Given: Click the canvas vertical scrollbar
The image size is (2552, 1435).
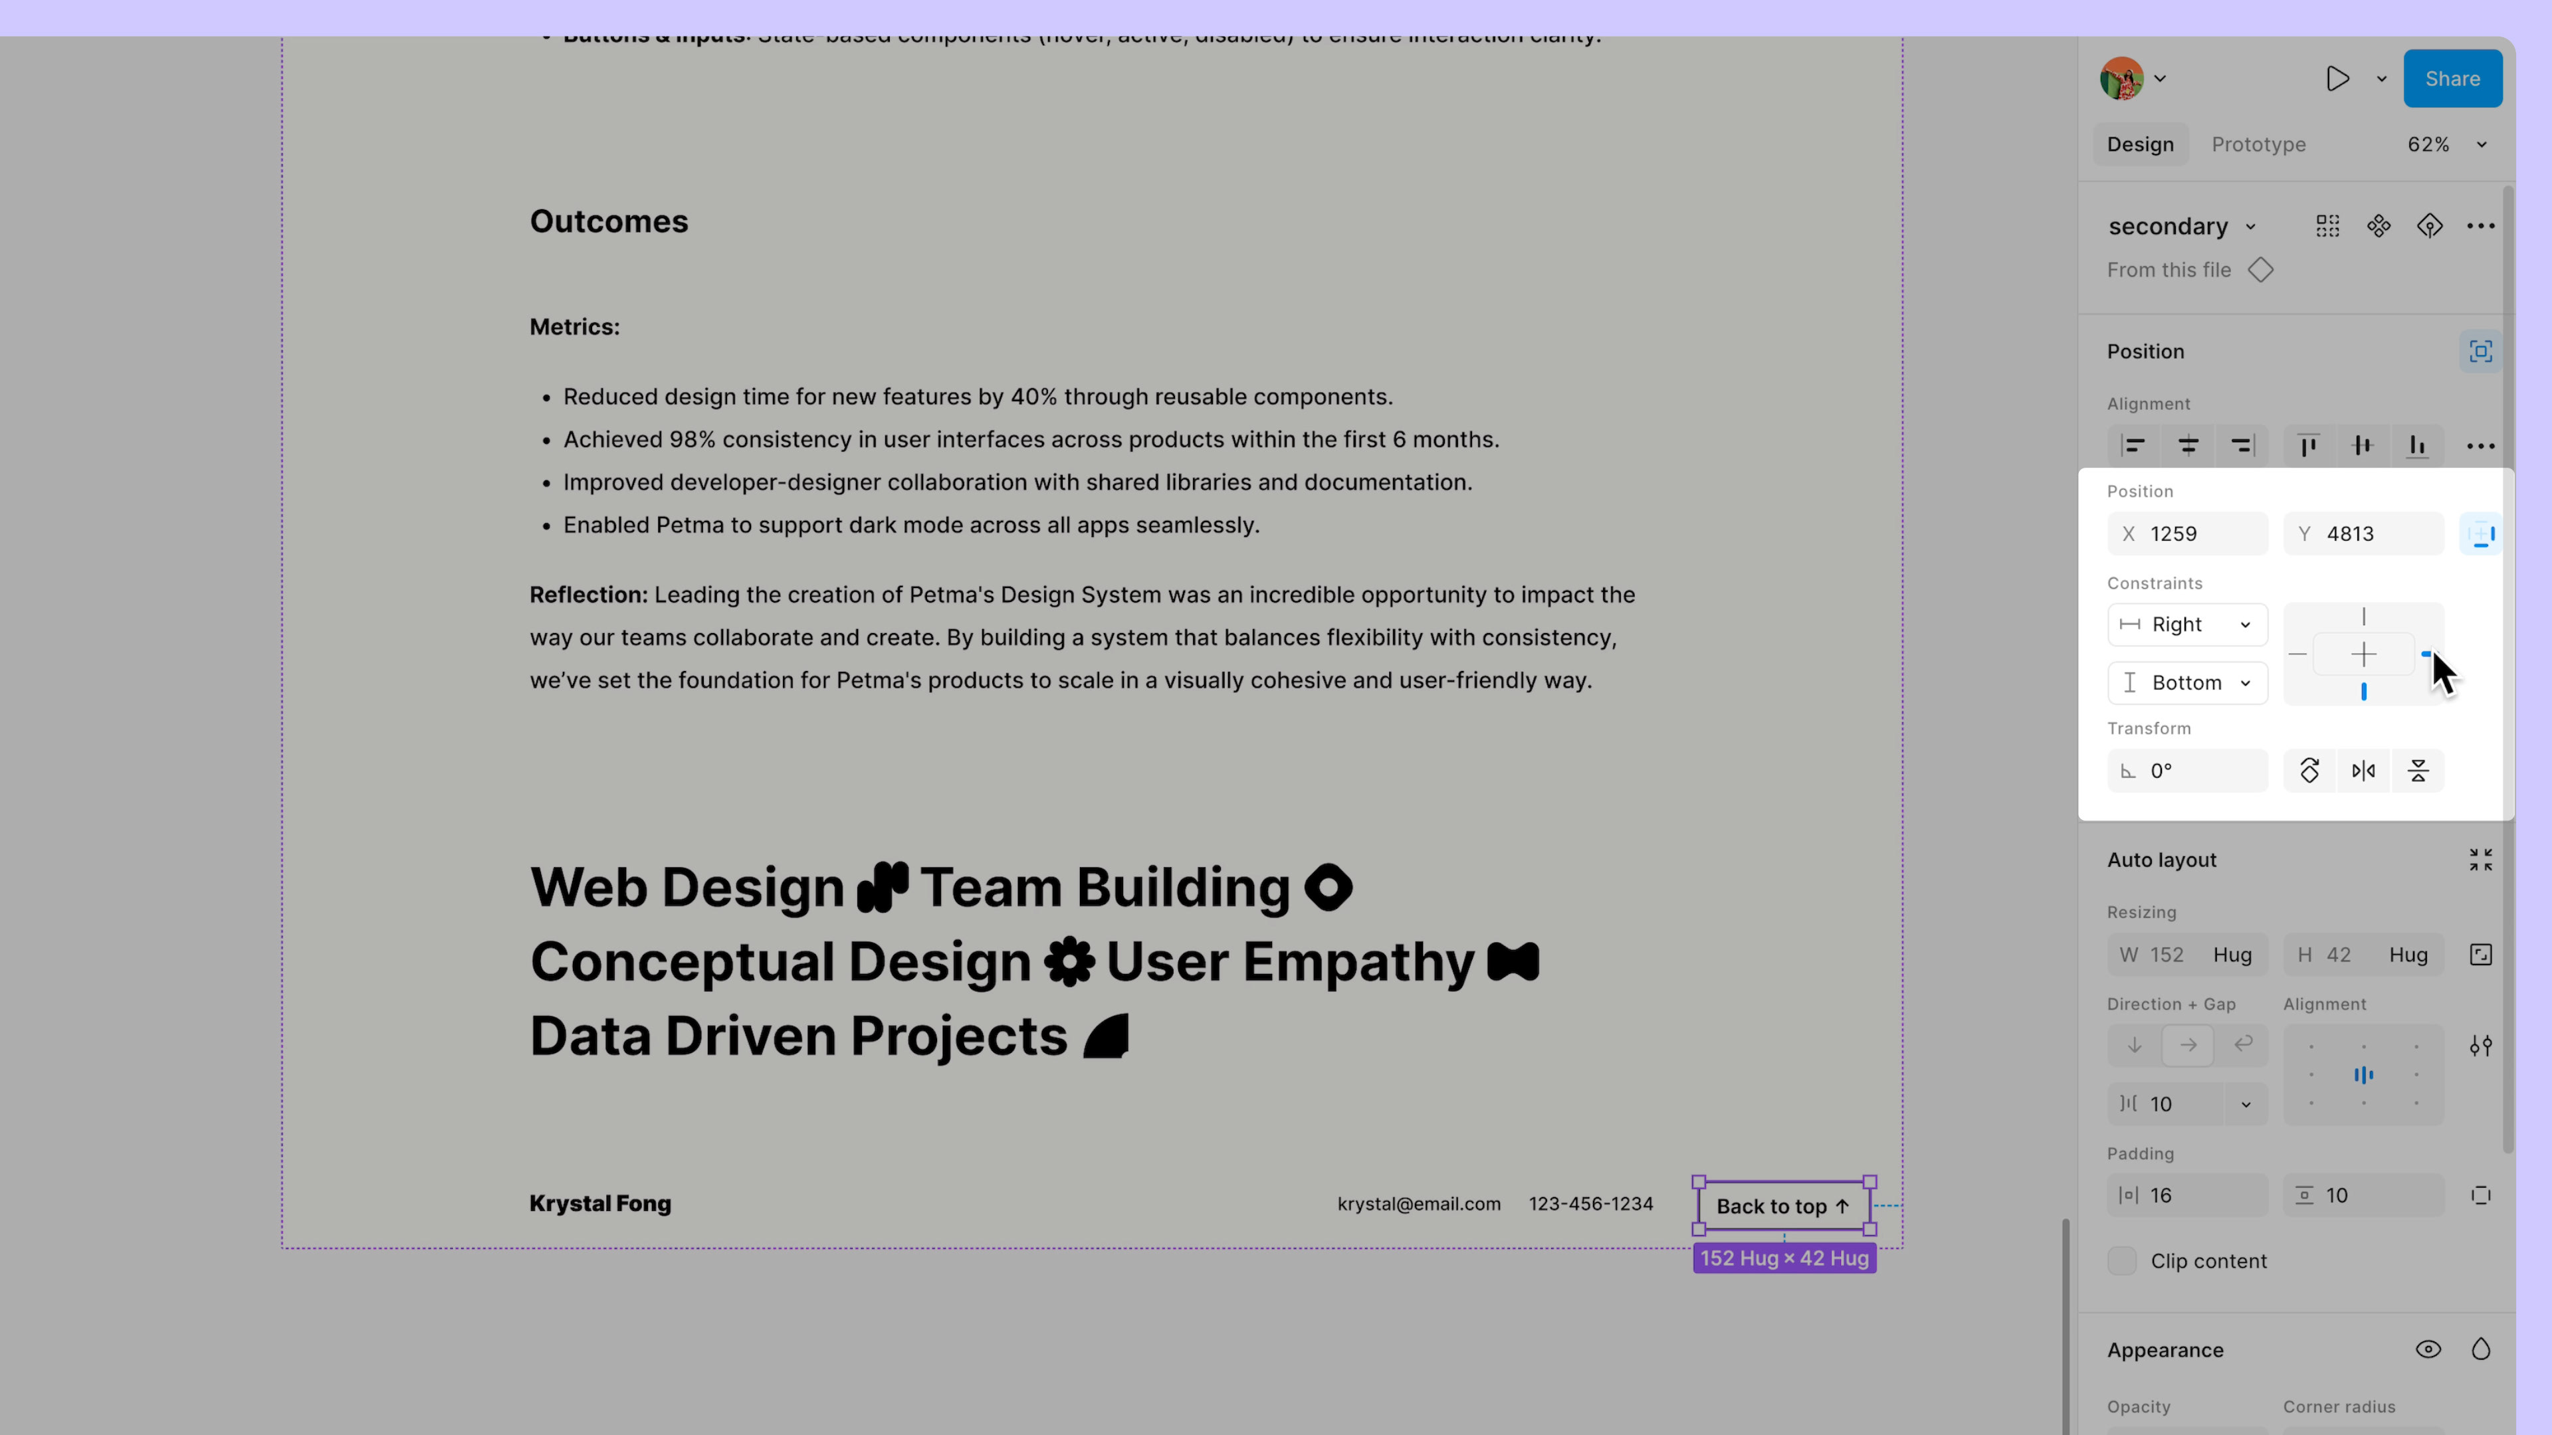Looking at the screenshot, I should 2066,1326.
